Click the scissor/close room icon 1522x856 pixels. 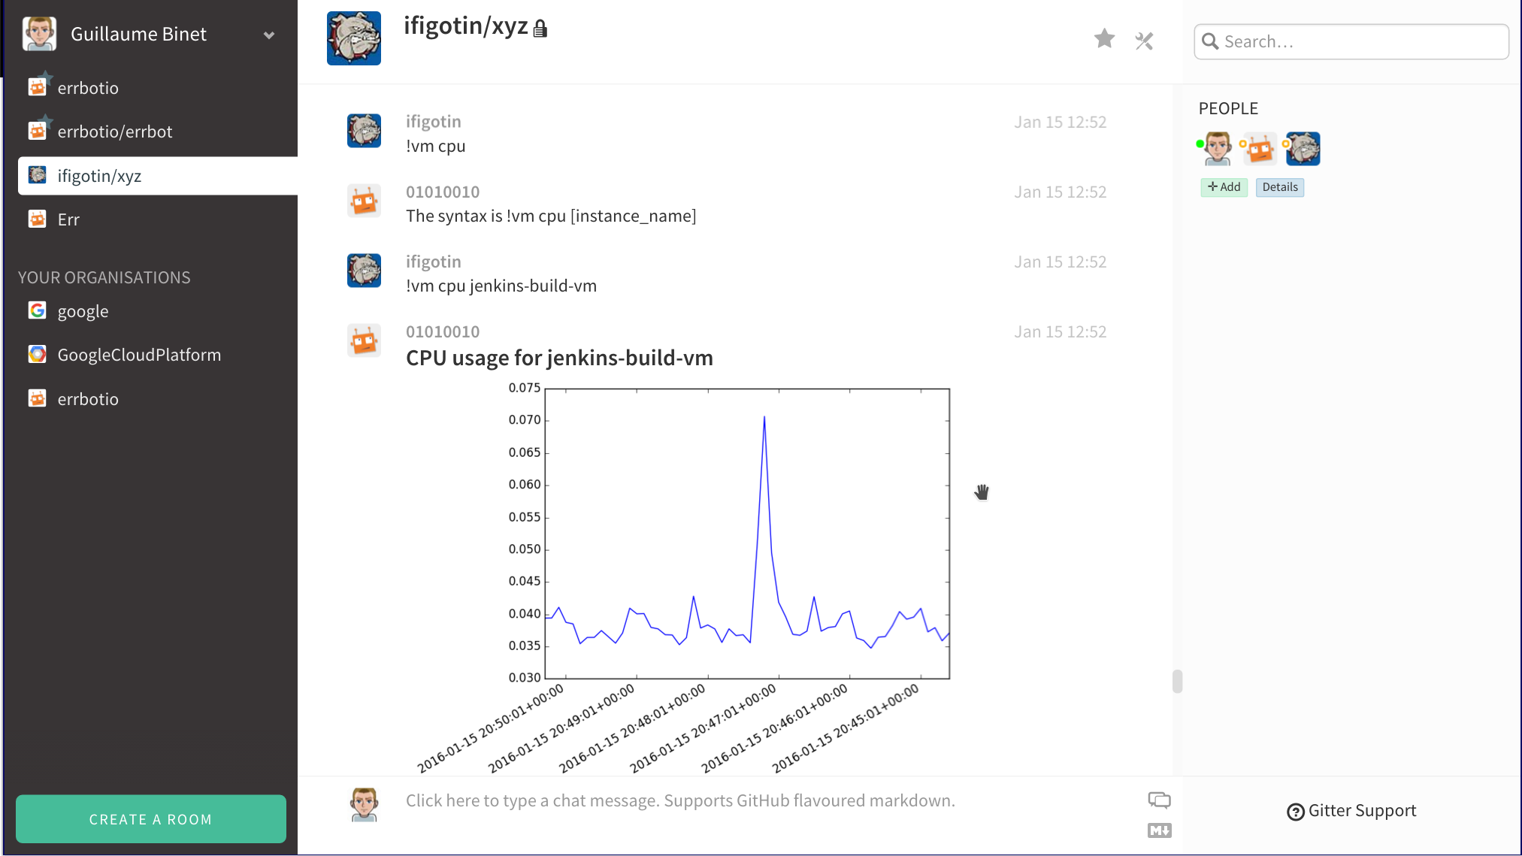[1145, 40]
